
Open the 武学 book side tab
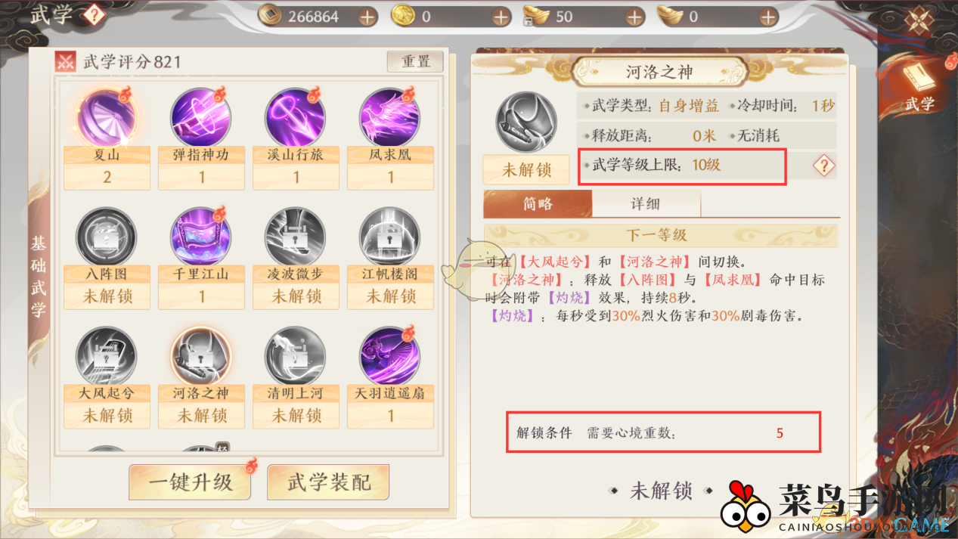pyautogui.click(x=919, y=87)
